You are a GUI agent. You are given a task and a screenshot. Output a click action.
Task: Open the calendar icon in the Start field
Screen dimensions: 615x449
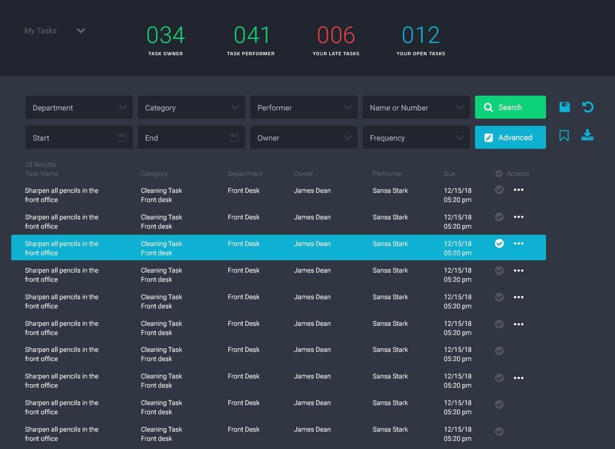coord(122,138)
